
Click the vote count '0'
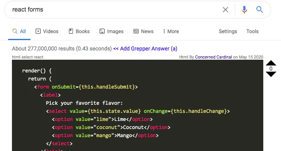pos(271,69)
